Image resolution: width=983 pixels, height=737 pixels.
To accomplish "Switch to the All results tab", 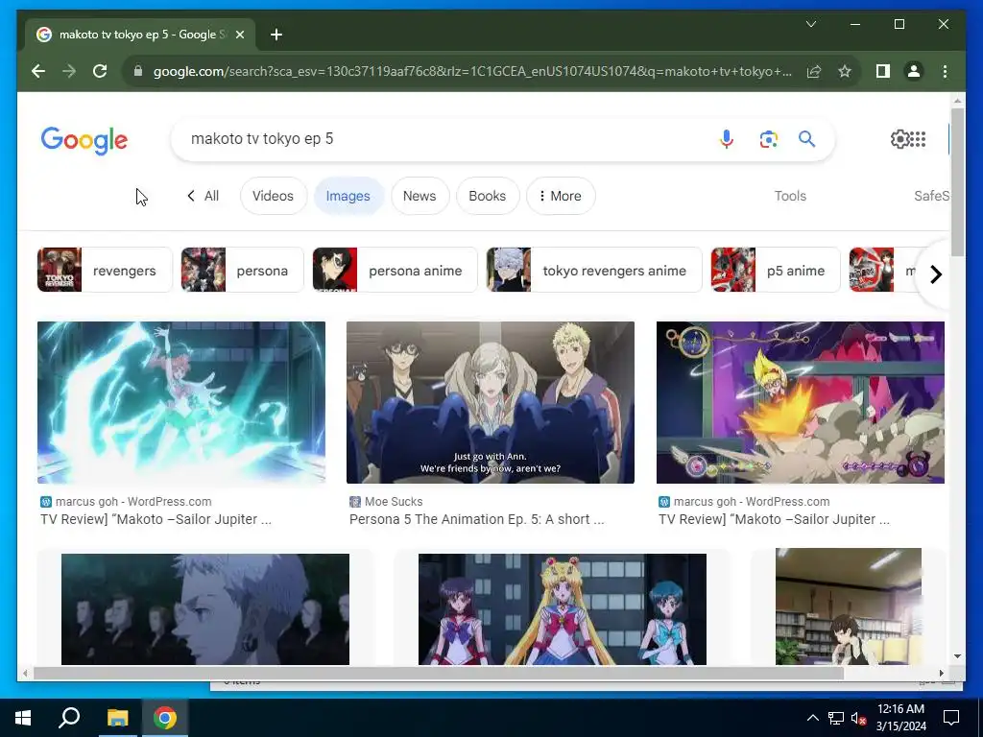I will [204, 196].
